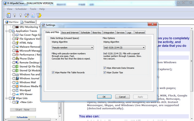Click the OK button in Settings
The width and height of the screenshot is (194, 121).
click(104, 97)
